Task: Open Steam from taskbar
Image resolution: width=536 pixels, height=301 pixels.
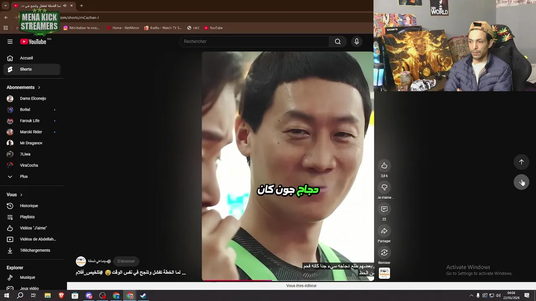Action: point(143,296)
